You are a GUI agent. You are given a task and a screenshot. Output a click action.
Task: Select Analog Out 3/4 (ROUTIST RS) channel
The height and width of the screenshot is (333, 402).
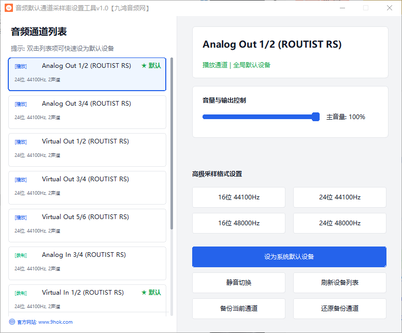(87, 112)
